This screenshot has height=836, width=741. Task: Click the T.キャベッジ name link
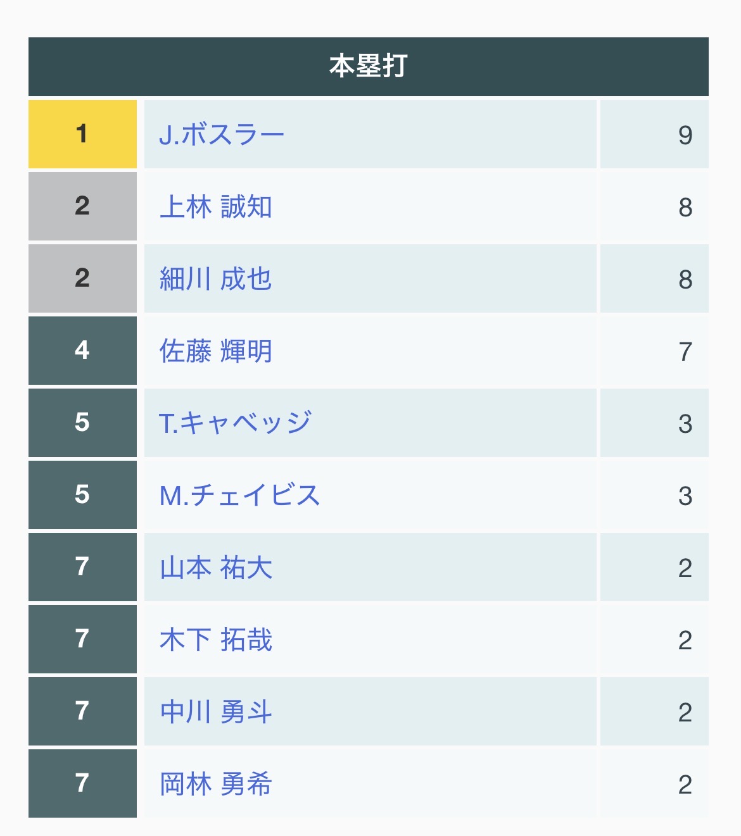[x=235, y=423]
